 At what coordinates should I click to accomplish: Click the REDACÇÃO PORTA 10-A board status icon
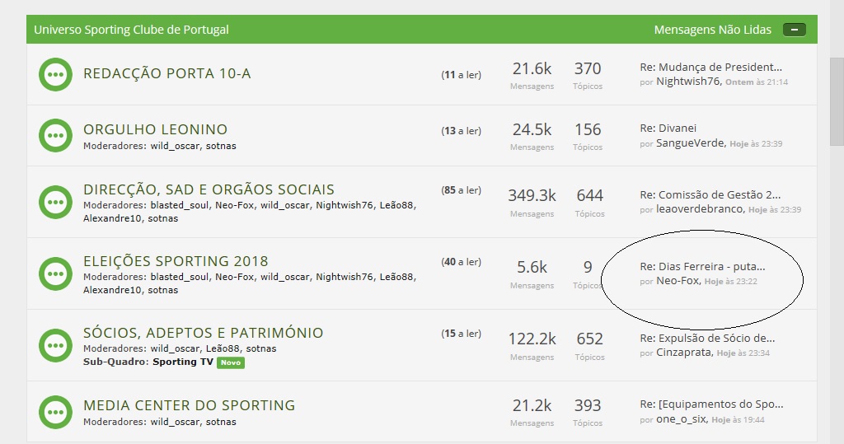(55, 74)
